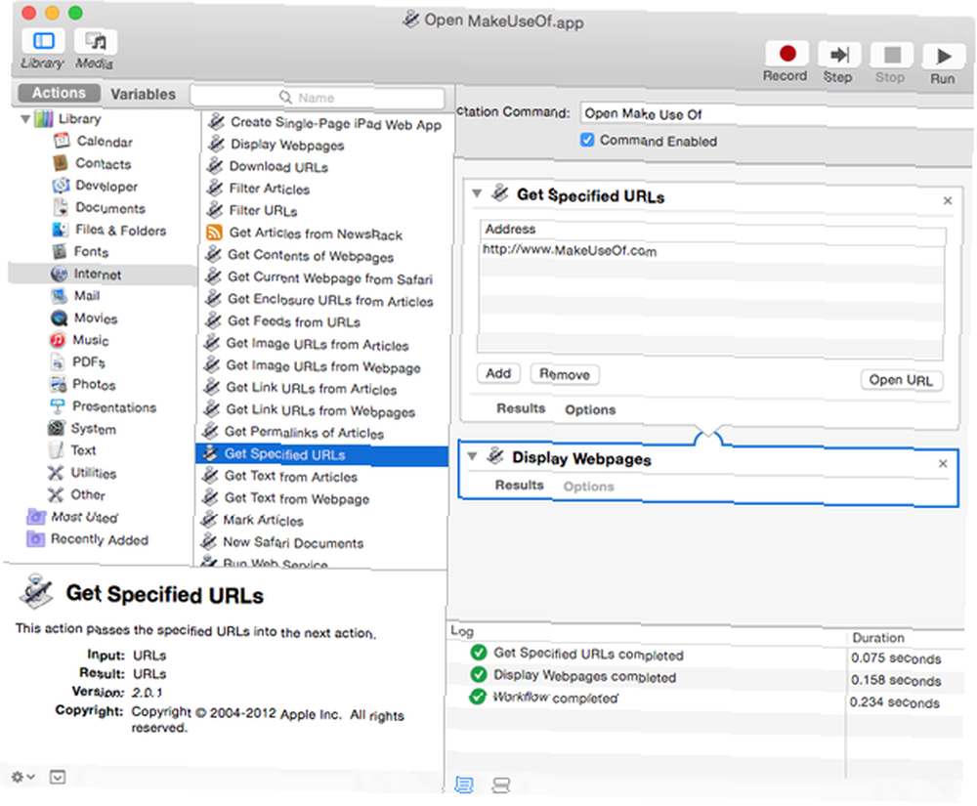Screen dimensions: 977x806
Task: Select Get Specified URLs in action list
Action: tap(322, 454)
